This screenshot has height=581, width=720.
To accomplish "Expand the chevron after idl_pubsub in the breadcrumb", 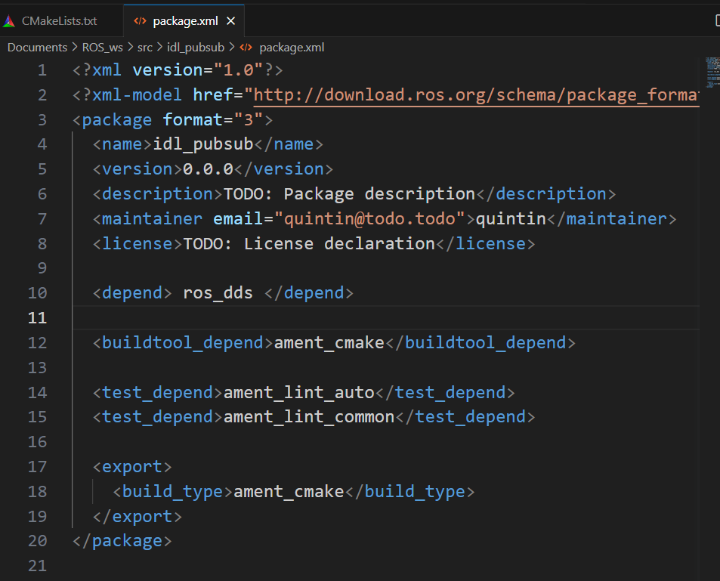I will point(231,48).
